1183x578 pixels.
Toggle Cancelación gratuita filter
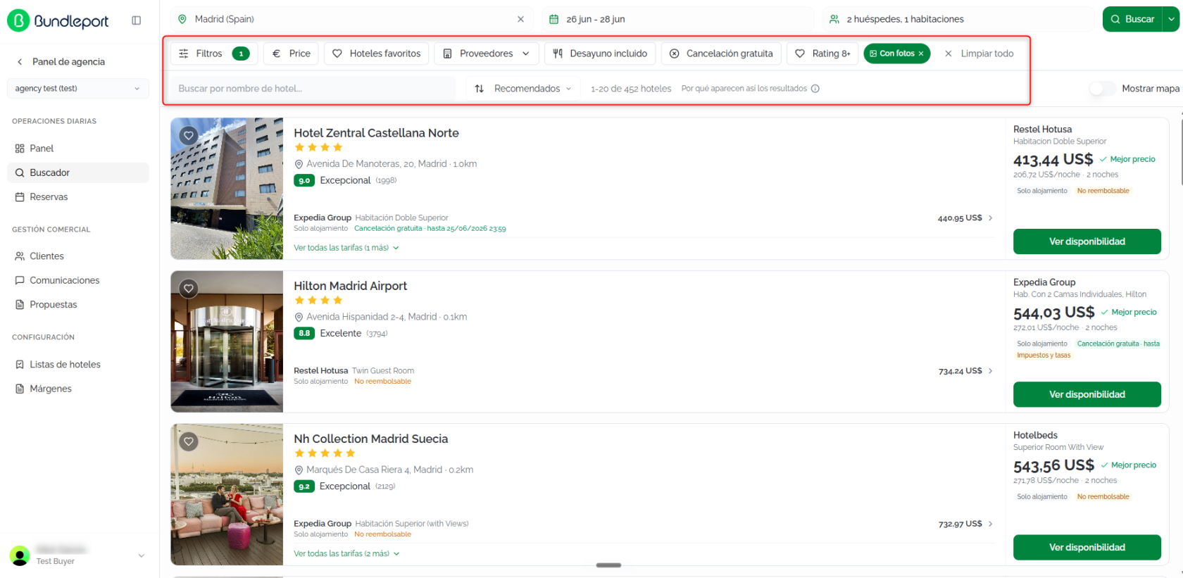pos(721,54)
